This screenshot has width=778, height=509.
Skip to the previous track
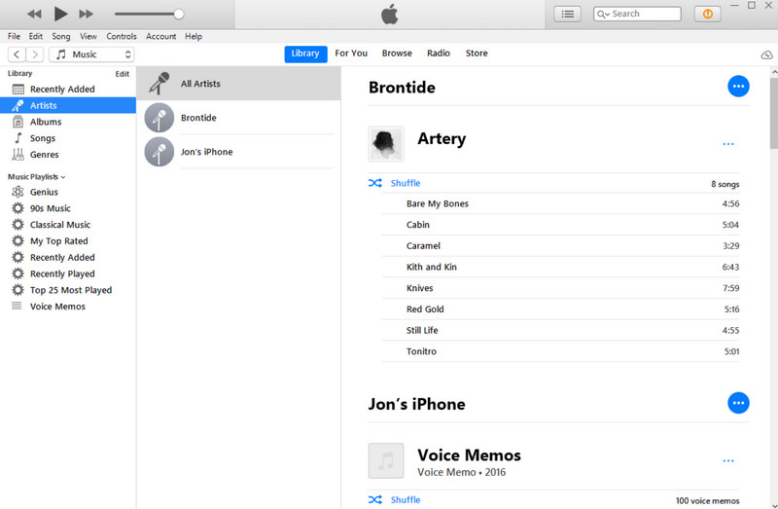(x=34, y=14)
